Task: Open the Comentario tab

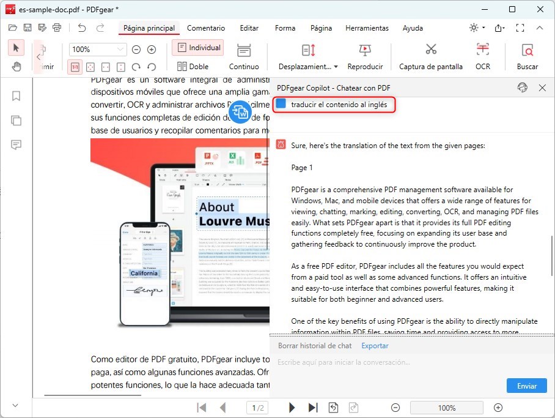Action: [x=206, y=28]
